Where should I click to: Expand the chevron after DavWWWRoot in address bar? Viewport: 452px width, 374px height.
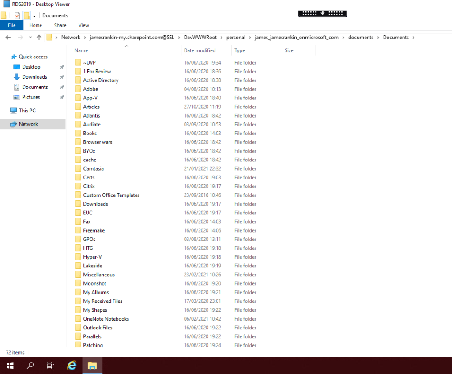(x=222, y=38)
